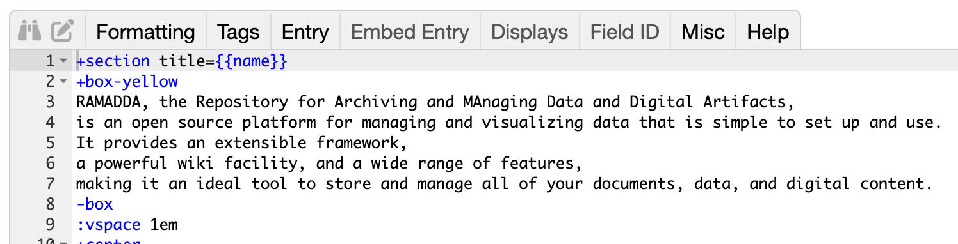Collapse the fold arrow on line 2
This screenshot has height=244, width=958.
tap(63, 82)
